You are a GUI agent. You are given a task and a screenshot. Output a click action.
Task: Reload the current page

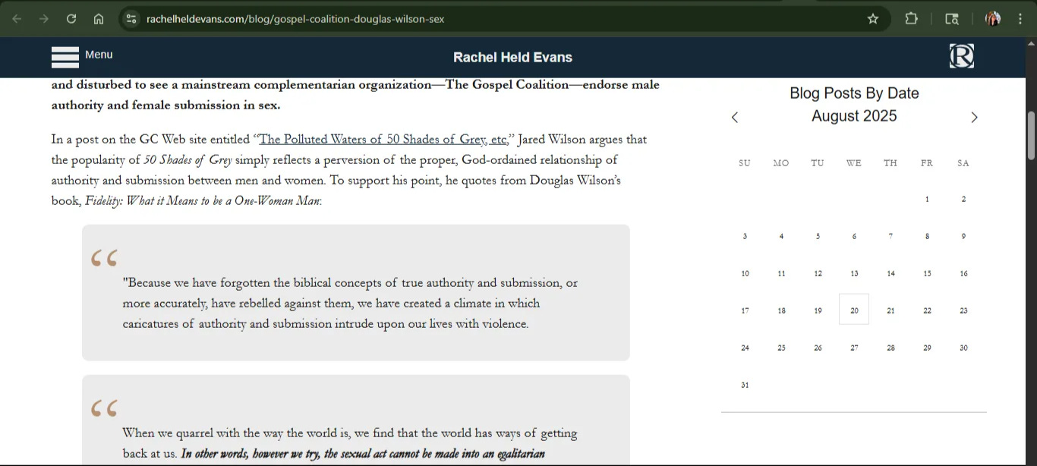coord(71,19)
